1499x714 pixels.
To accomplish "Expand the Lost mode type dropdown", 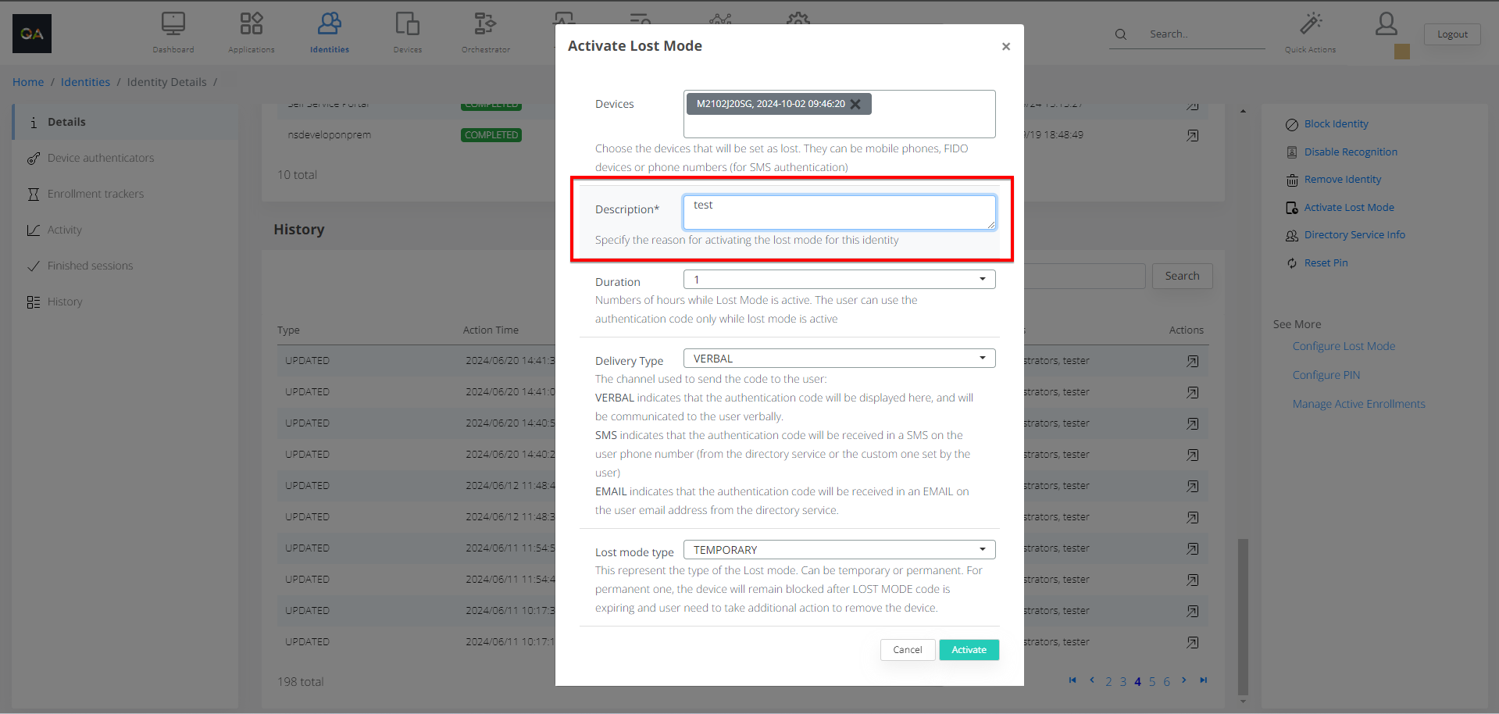I will click(x=839, y=550).
